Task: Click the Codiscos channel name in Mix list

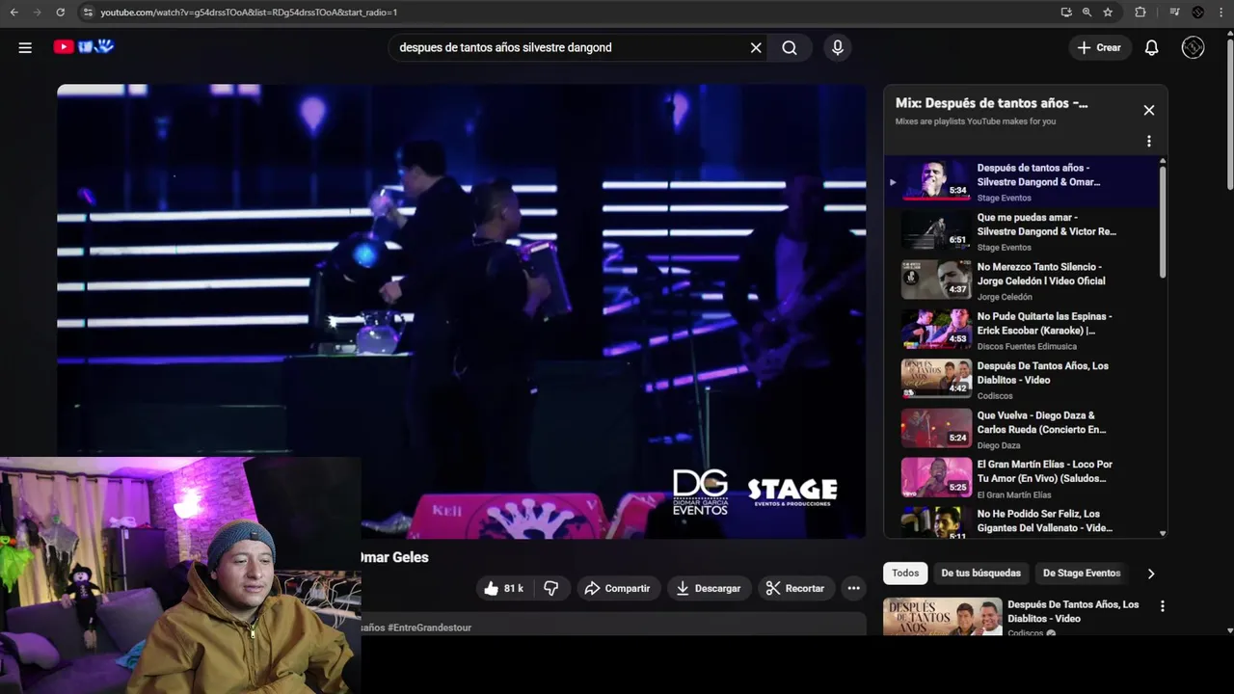Action: (995, 396)
